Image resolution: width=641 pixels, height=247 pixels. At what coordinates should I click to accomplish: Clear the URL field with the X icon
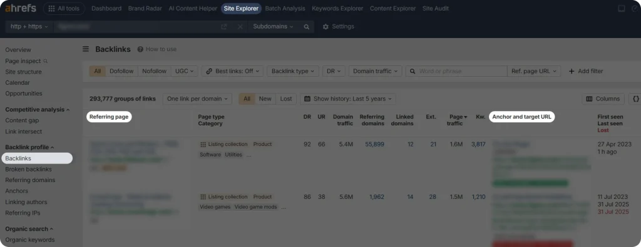point(240,26)
